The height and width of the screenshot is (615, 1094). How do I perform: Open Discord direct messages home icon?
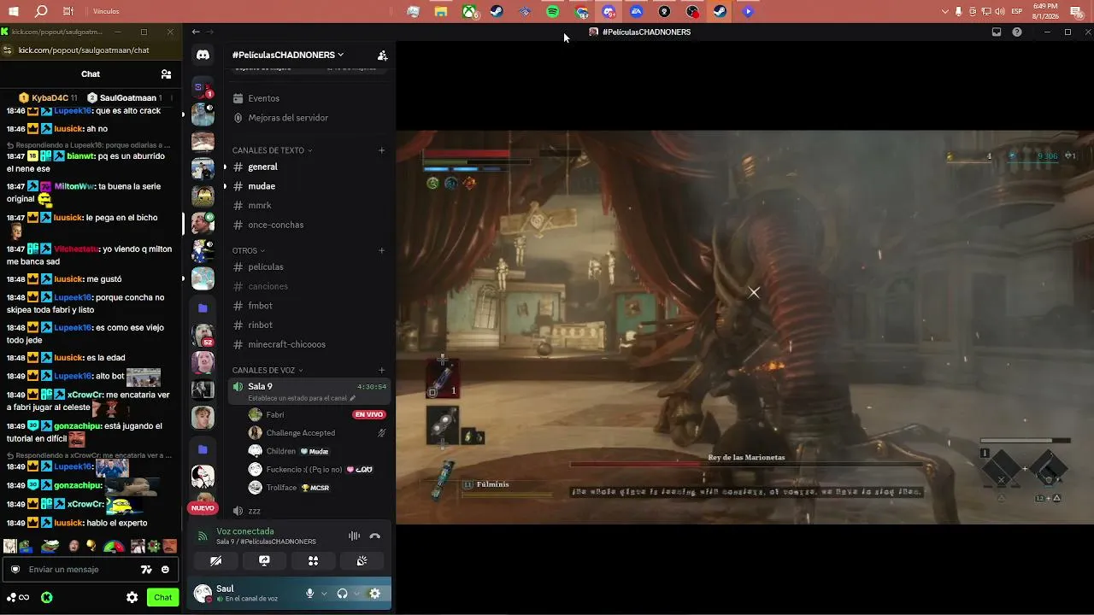(203, 55)
